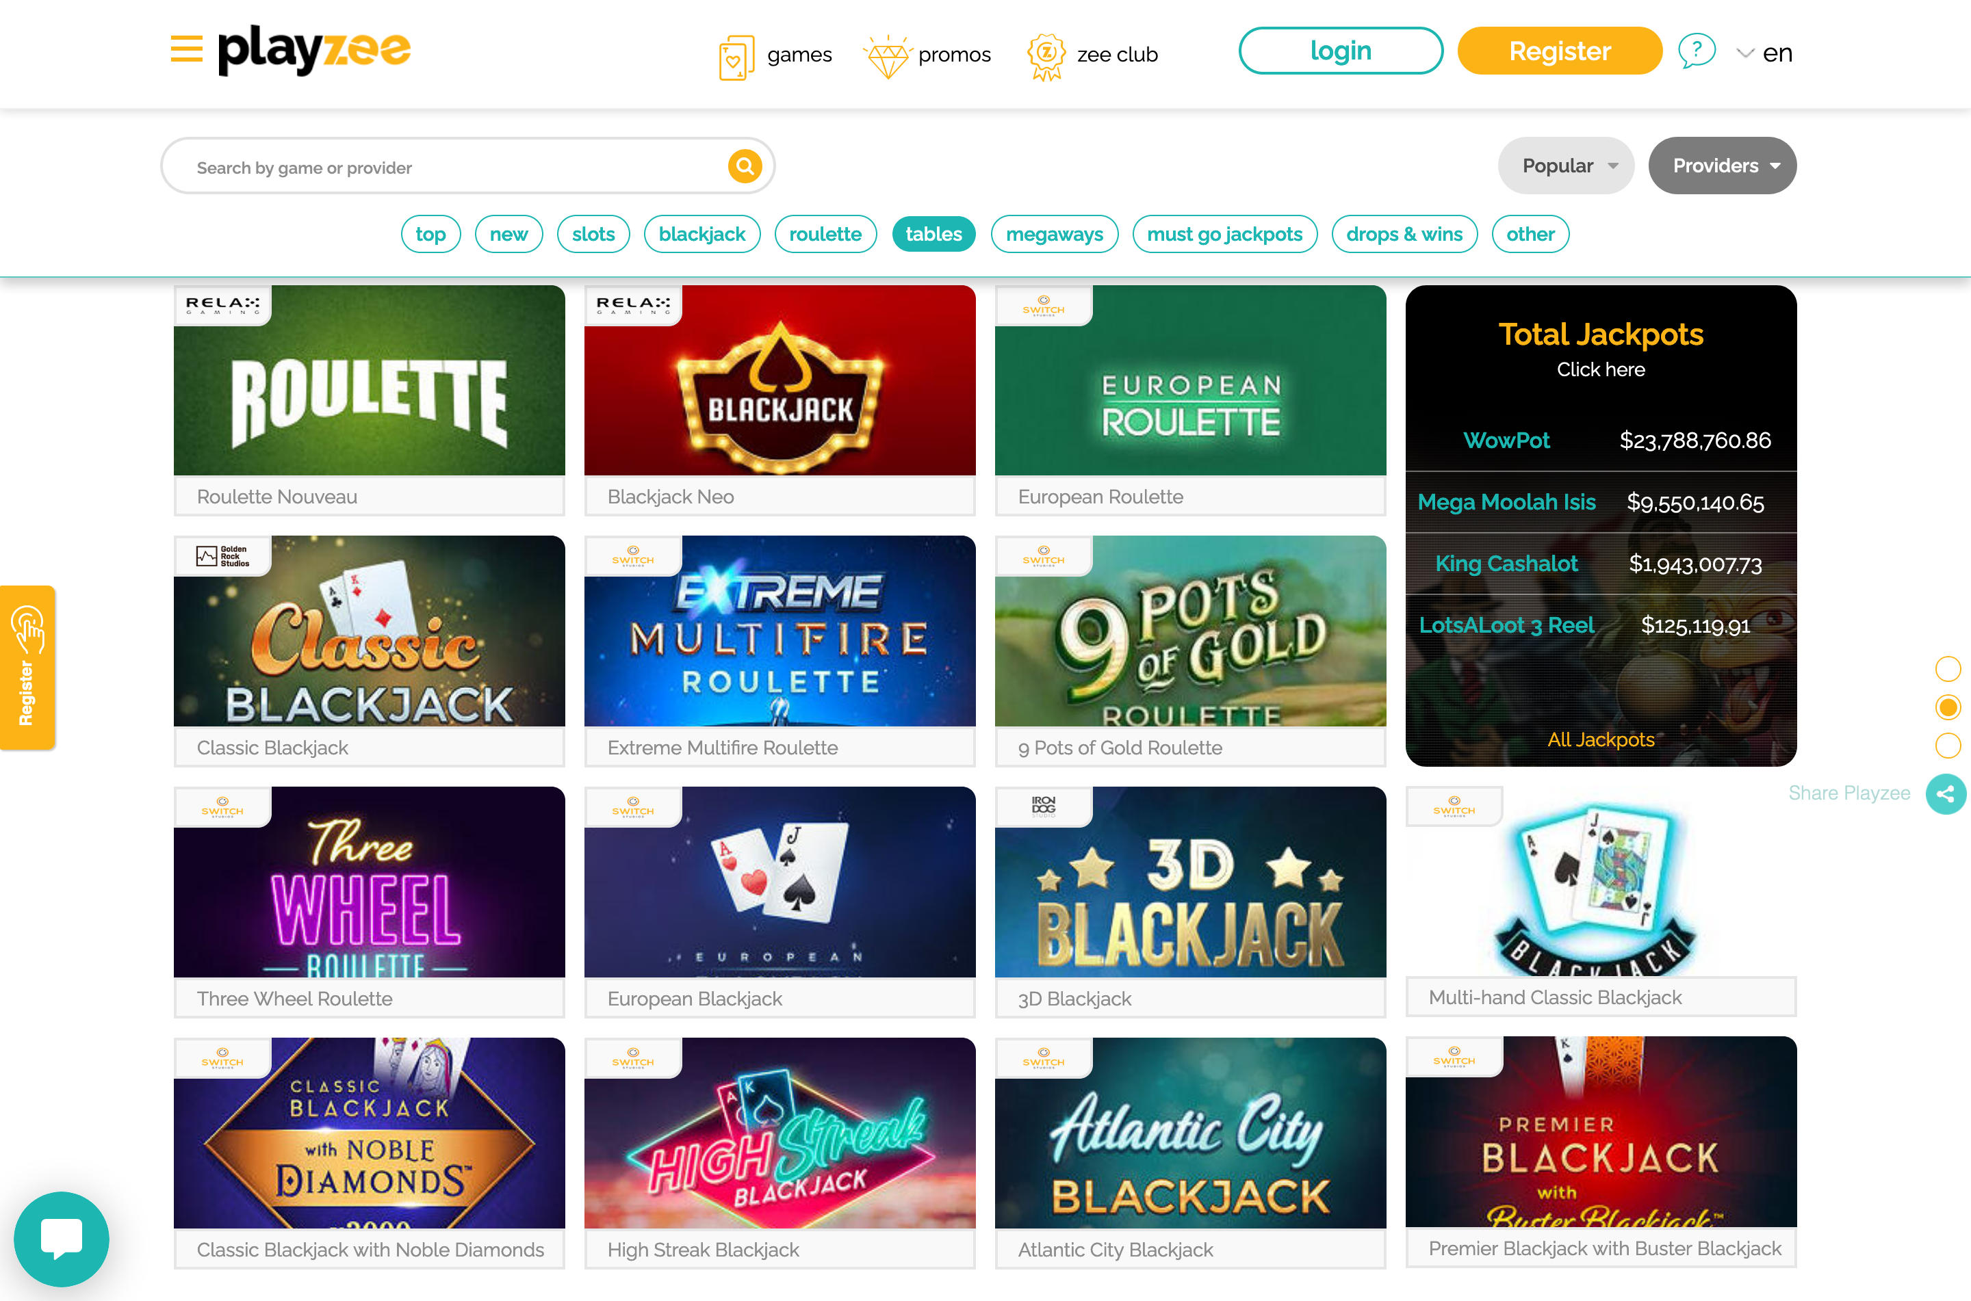Click the orange search magnifier icon
This screenshot has height=1301, width=1971.
(745, 166)
